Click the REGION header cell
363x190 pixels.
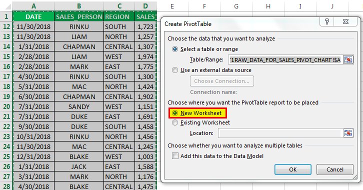click(119, 16)
